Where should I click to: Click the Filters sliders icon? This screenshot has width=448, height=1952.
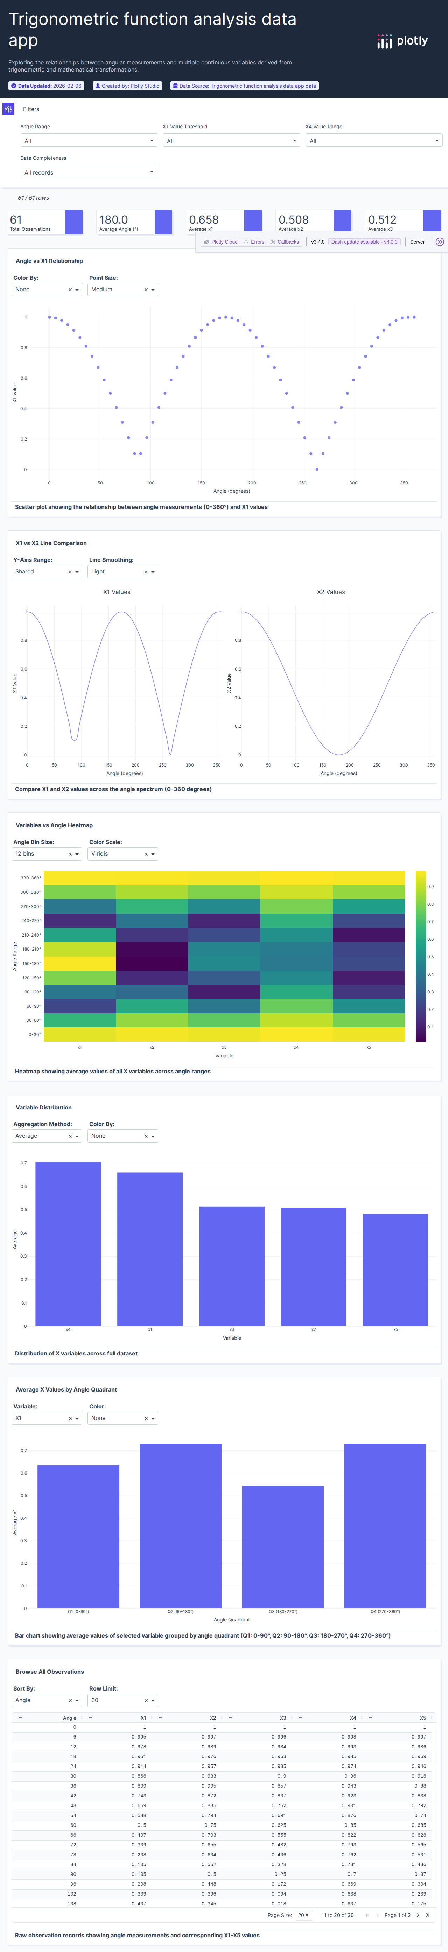pos(8,109)
